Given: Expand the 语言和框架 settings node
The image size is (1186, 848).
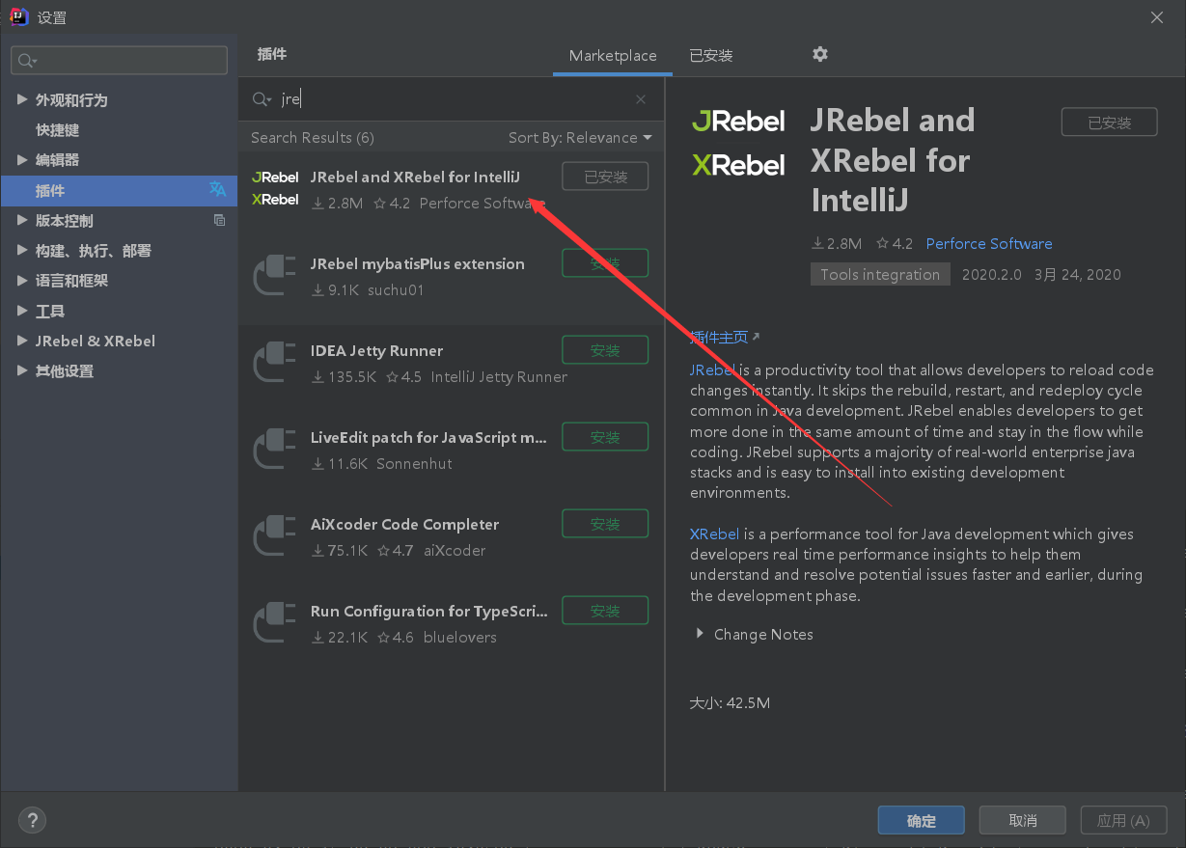Looking at the screenshot, I should [x=22, y=281].
